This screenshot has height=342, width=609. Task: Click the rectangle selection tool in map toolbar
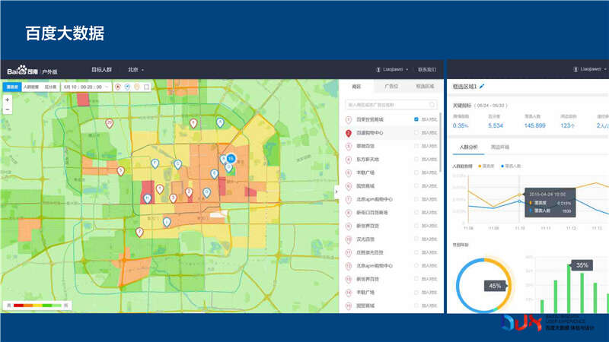tap(147, 87)
